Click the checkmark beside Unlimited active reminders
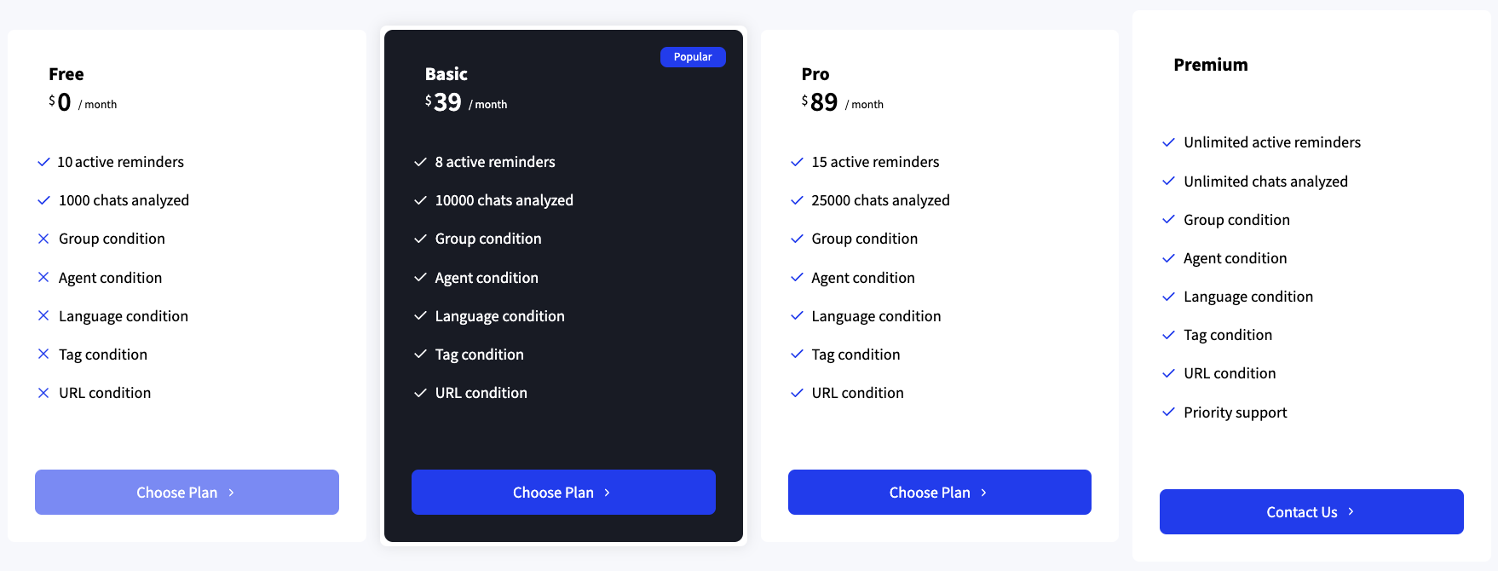 [x=1168, y=142]
